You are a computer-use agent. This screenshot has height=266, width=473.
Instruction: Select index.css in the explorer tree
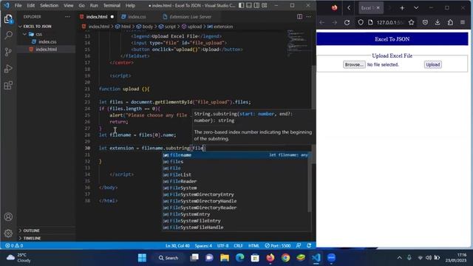pos(47,41)
